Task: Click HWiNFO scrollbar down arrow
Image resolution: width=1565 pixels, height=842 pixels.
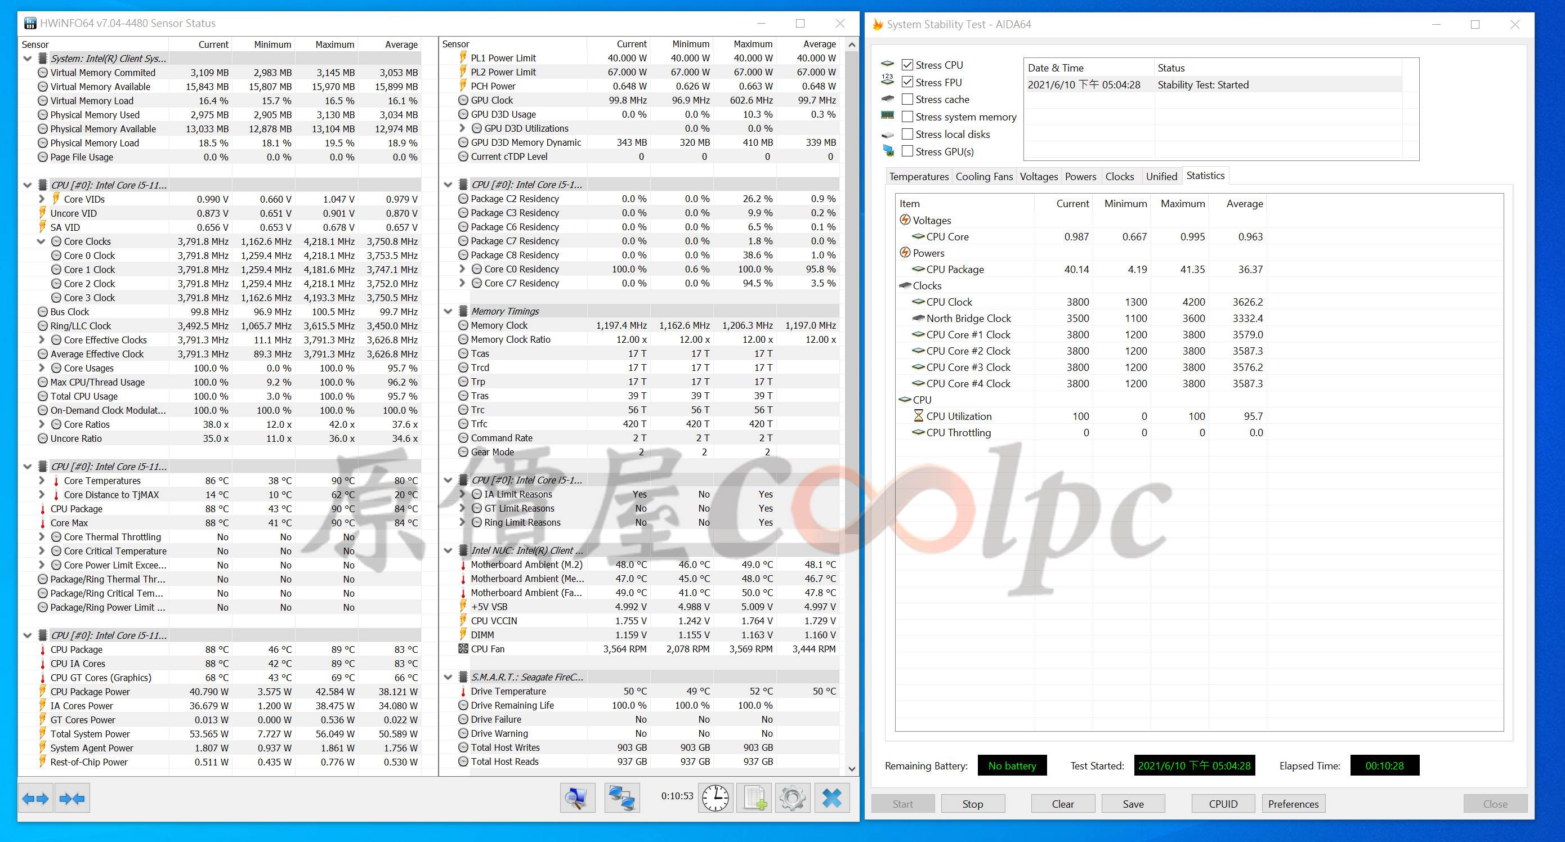Action: click(852, 768)
